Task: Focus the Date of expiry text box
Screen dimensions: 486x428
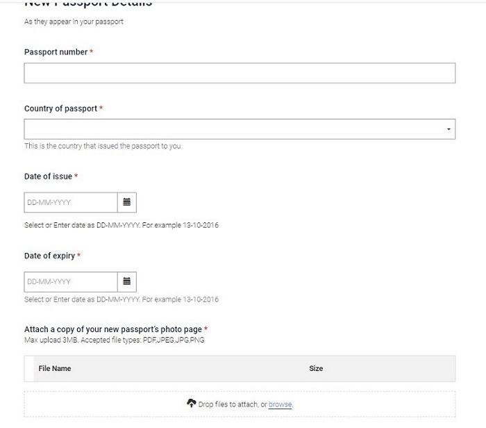Action: point(71,281)
